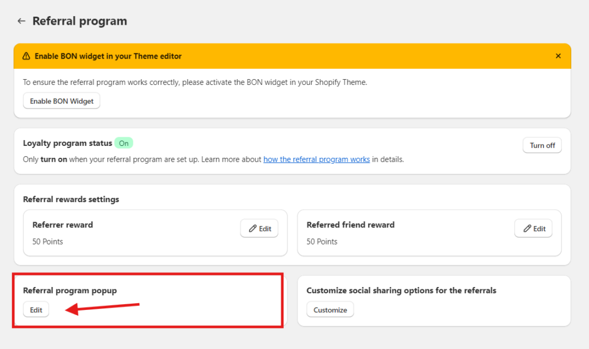Click the pencil icon on Referrer reward

(253, 228)
